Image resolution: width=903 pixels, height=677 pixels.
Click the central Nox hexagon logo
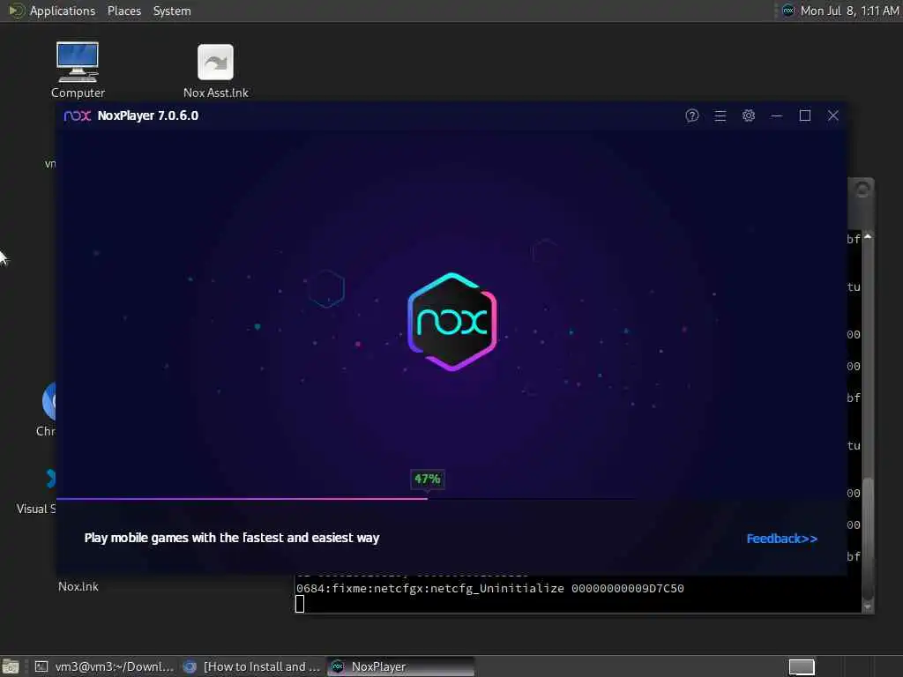tap(452, 322)
